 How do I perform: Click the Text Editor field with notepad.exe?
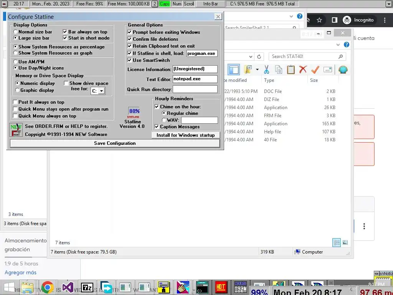point(195,79)
